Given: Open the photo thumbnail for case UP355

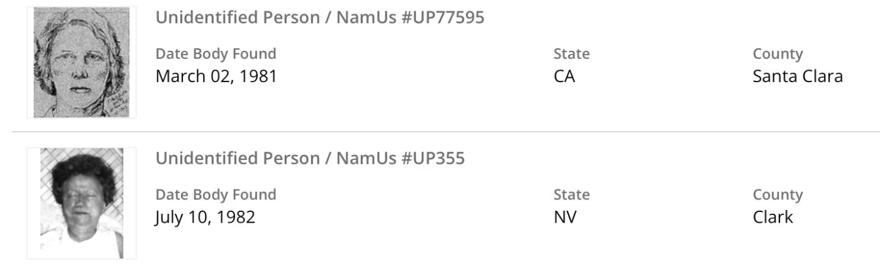Looking at the screenshot, I should [81, 203].
